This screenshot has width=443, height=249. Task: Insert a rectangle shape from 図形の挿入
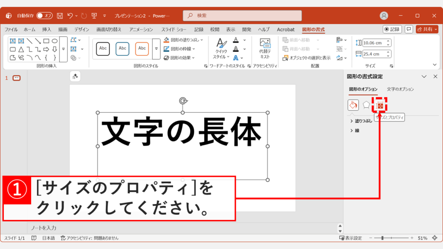tap(46, 41)
